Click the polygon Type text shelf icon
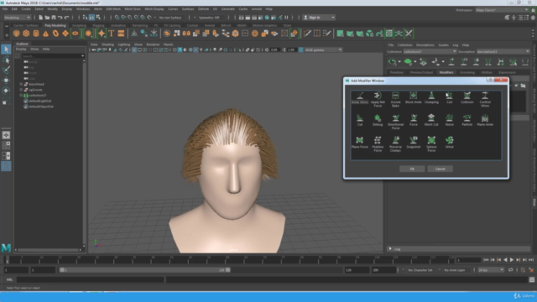This screenshot has width=537, height=302. click(112, 34)
